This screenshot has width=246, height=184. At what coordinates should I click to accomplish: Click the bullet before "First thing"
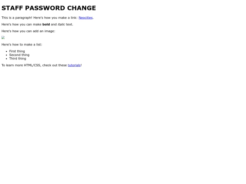point(6,51)
